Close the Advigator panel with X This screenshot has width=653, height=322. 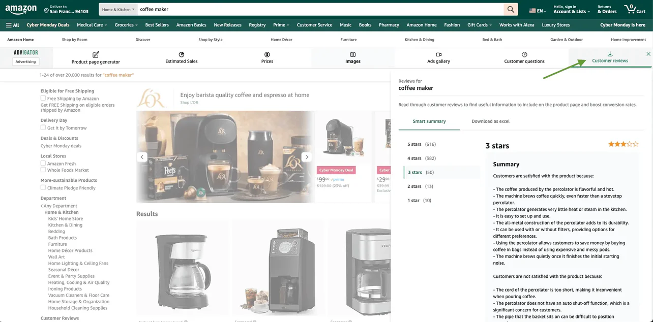pyautogui.click(x=648, y=54)
